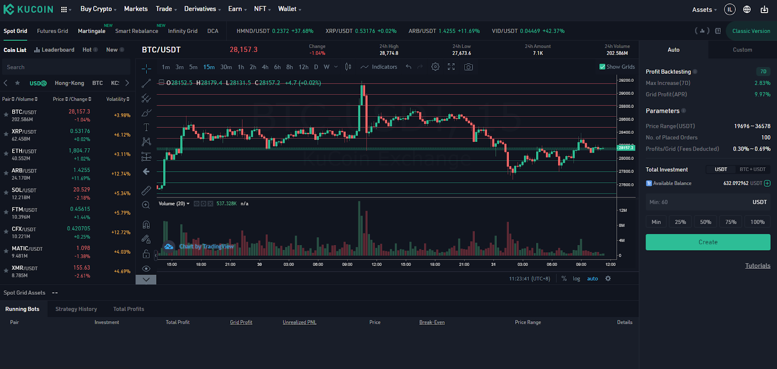The image size is (777, 369).
Task: Take a chart snapshot with camera icon
Action: pos(469,67)
